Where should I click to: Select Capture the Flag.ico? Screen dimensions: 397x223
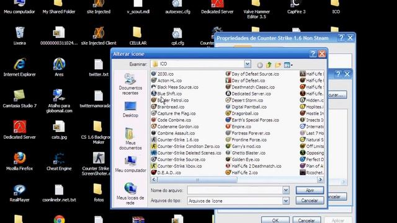(x=174, y=113)
